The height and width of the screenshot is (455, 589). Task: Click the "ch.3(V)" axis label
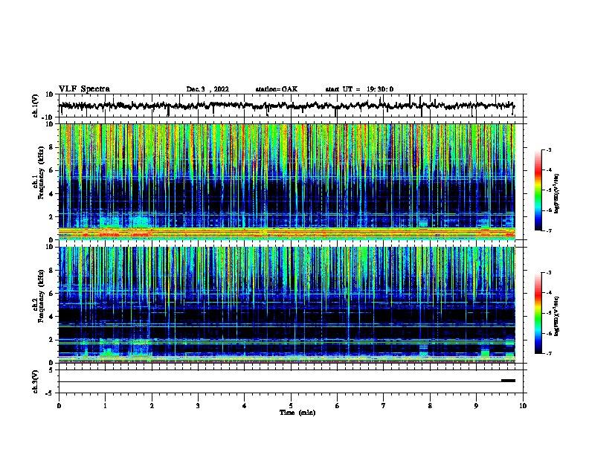click(36, 381)
